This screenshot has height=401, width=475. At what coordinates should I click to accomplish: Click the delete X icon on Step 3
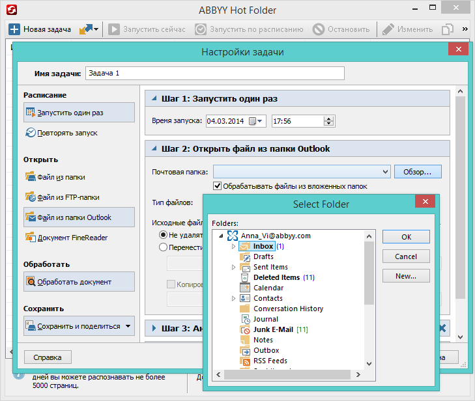[x=442, y=328]
